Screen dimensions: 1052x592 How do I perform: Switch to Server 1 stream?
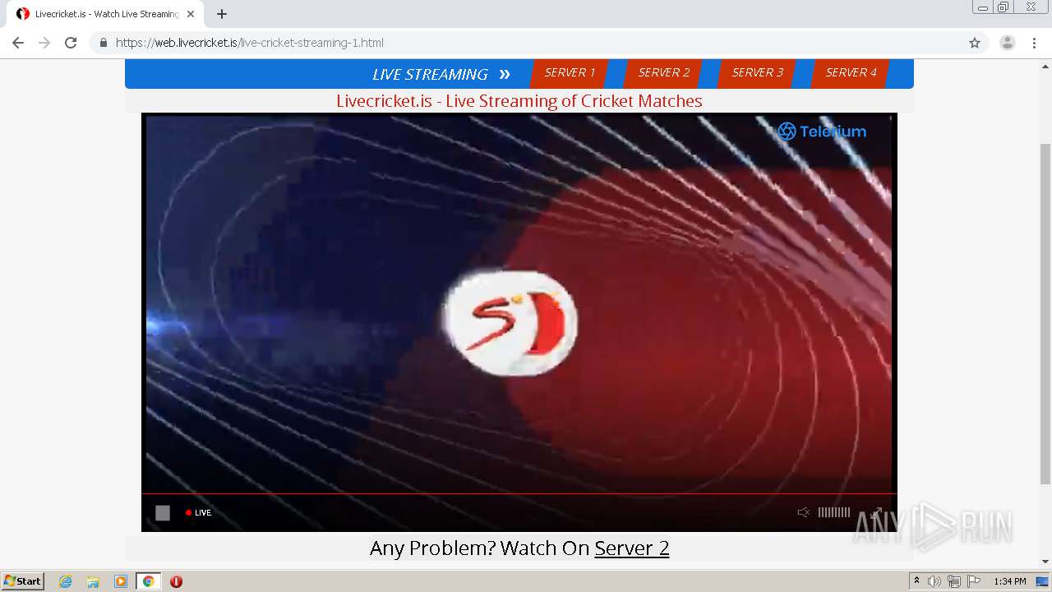click(570, 73)
